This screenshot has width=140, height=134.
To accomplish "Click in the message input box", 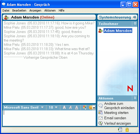I will click(x=49, y=118).
